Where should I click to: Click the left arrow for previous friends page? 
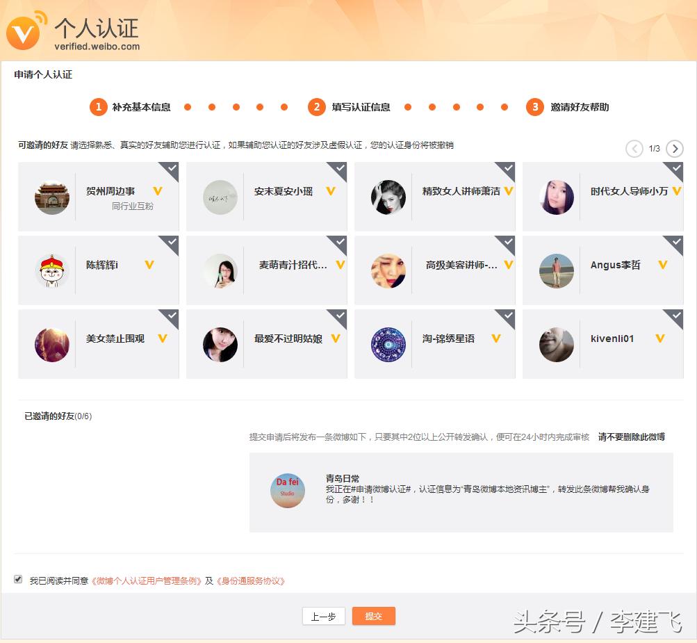click(x=634, y=149)
